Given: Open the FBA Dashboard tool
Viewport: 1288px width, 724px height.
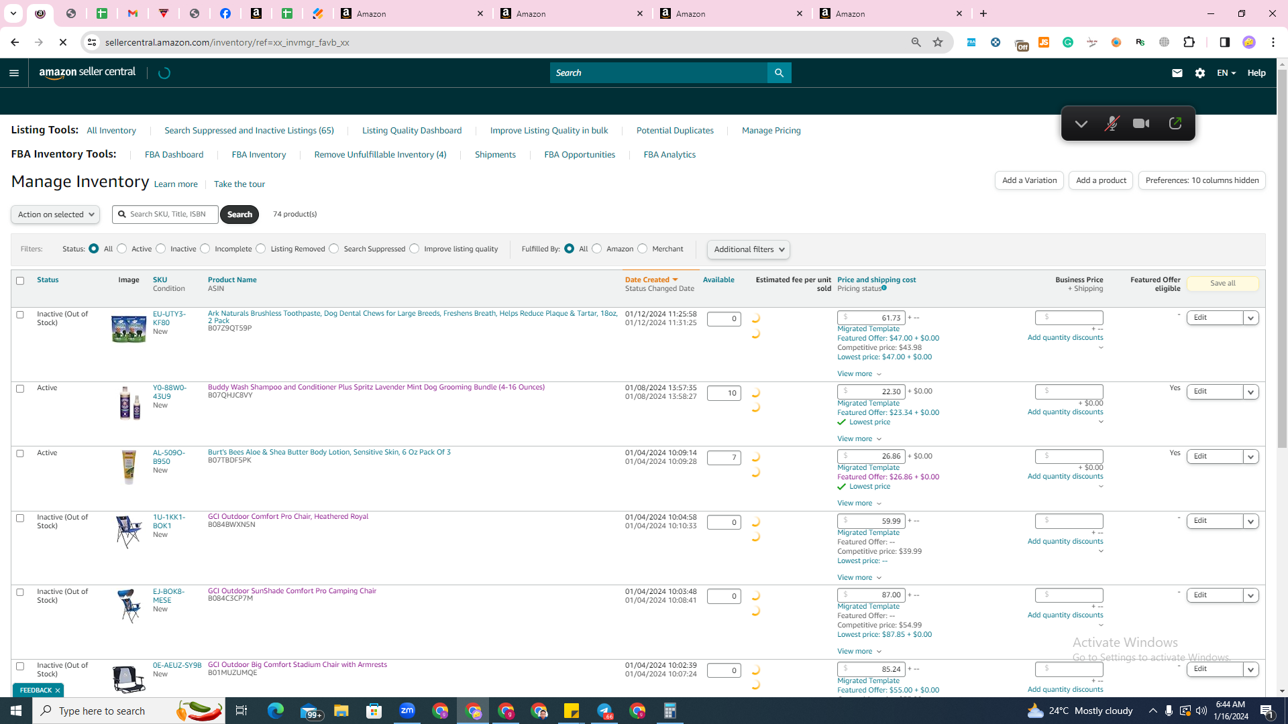Looking at the screenshot, I should click(x=174, y=155).
